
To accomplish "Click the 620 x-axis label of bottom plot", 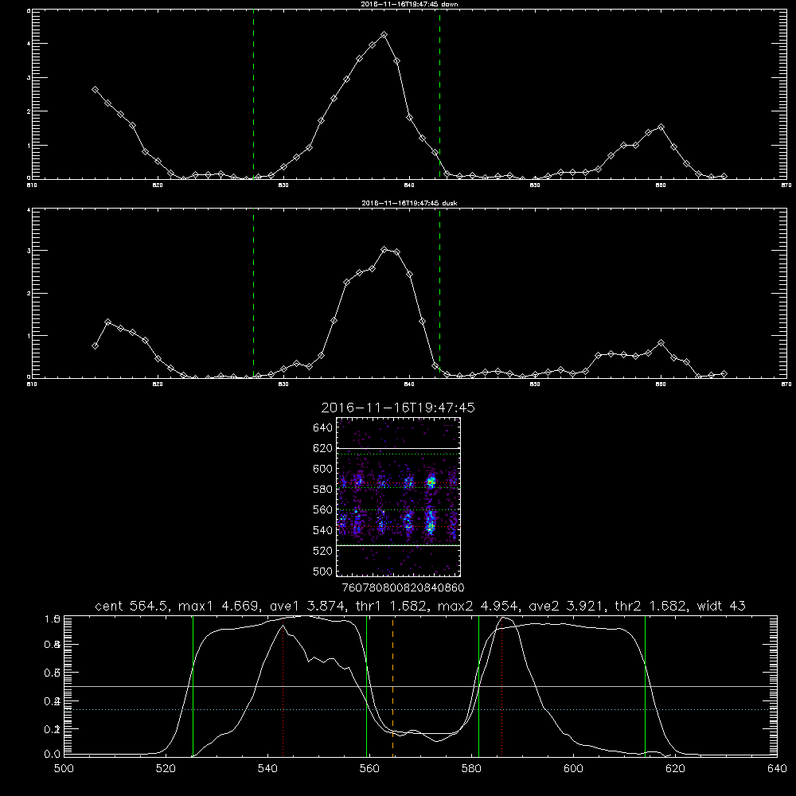I will (x=675, y=768).
